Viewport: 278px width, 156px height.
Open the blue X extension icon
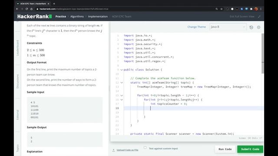tap(242, 9)
